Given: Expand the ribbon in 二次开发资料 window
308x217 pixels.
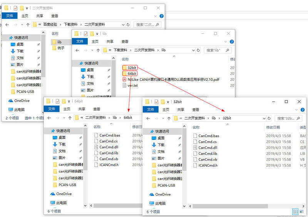Looking at the screenshot, I should 156,16.
